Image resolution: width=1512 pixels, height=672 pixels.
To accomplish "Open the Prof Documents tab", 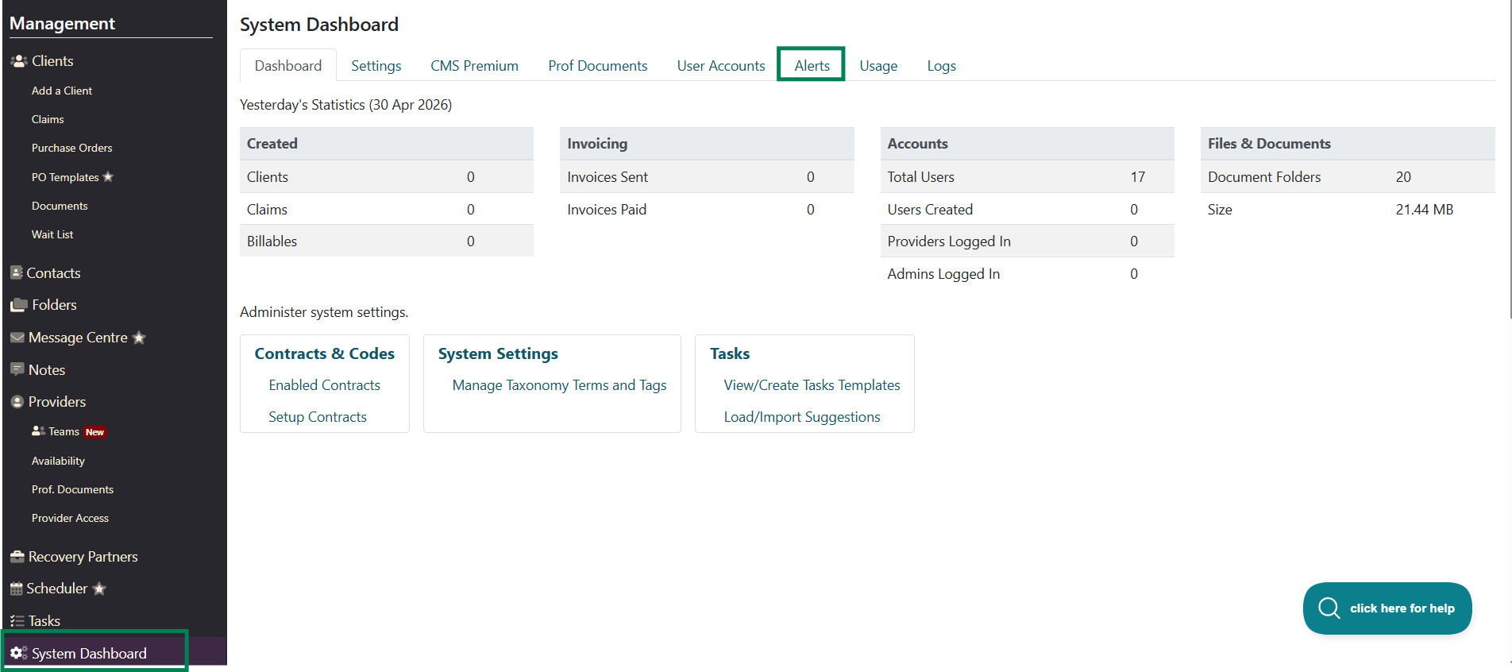I will coord(598,66).
